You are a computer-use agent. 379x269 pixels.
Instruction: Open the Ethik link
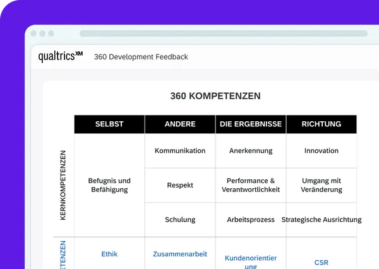pos(109,254)
